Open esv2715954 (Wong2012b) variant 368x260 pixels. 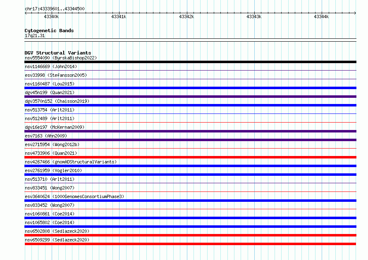tap(52, 144)
